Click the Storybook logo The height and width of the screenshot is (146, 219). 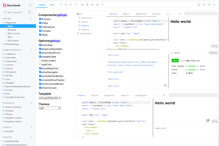[x=12, y=5]
